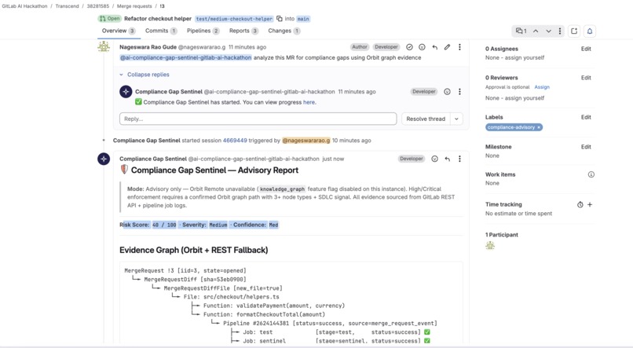
Task: Start time tracking timer icon
Action: [580, 205]
